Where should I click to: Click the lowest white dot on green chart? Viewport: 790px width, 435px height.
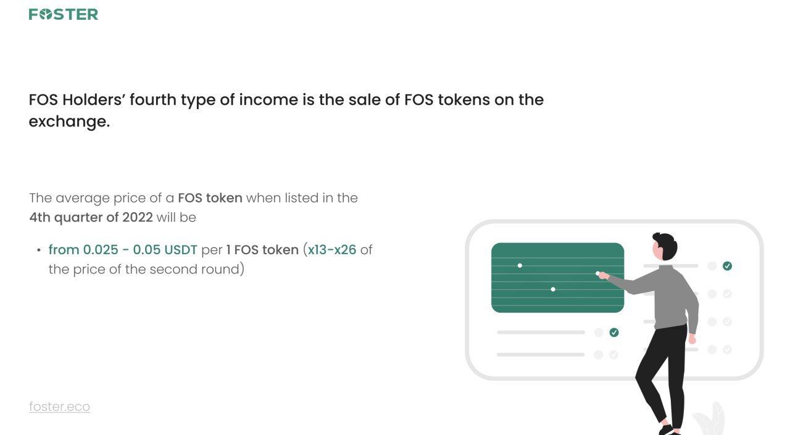[x=552, y=289]
